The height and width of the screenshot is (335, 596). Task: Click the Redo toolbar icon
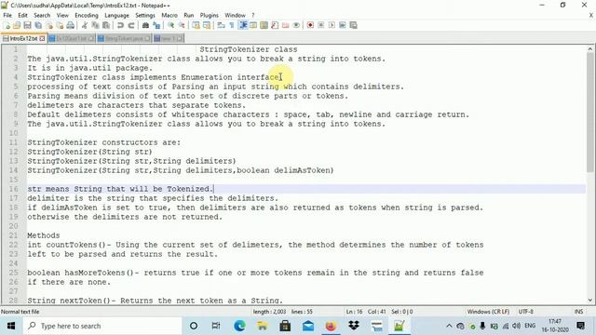130,25
